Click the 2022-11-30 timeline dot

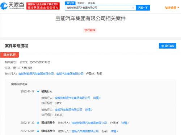tap(38, 123)
